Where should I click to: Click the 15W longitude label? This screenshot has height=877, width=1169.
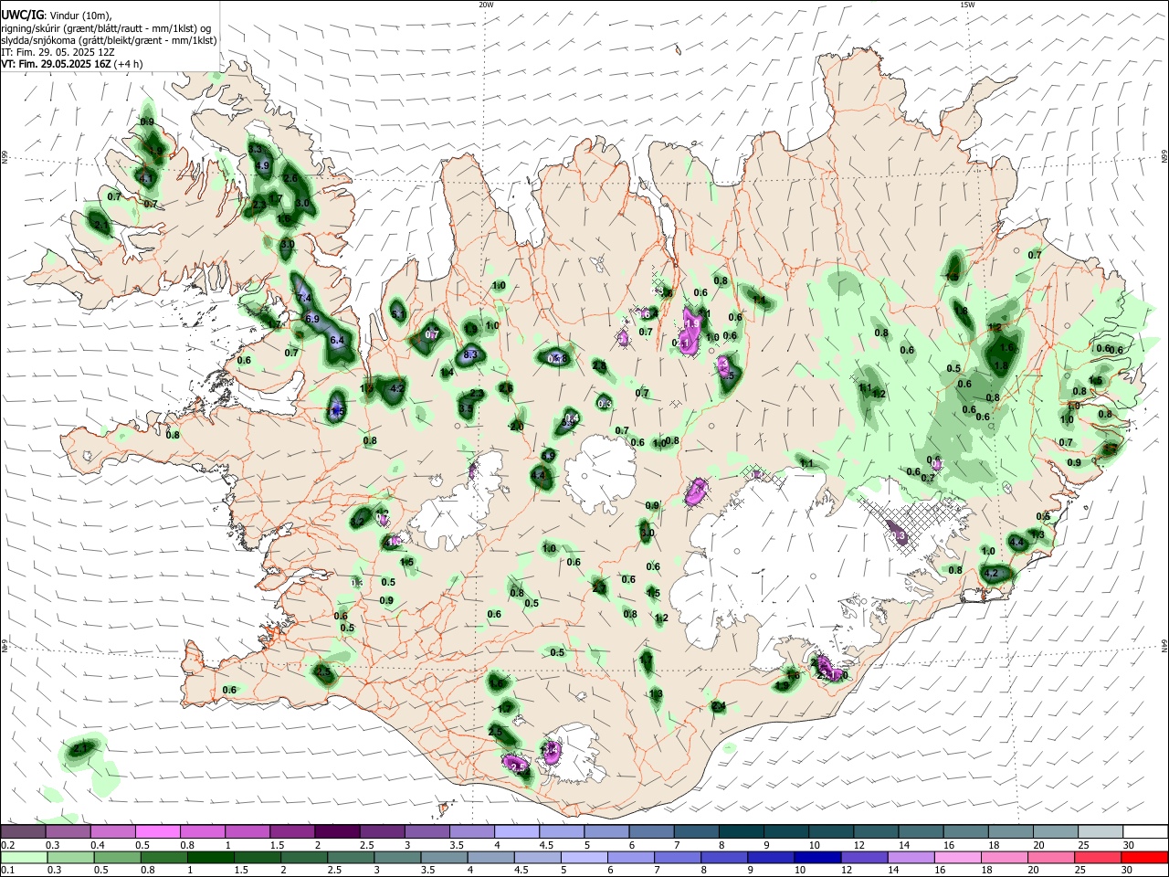pos(967,5)
